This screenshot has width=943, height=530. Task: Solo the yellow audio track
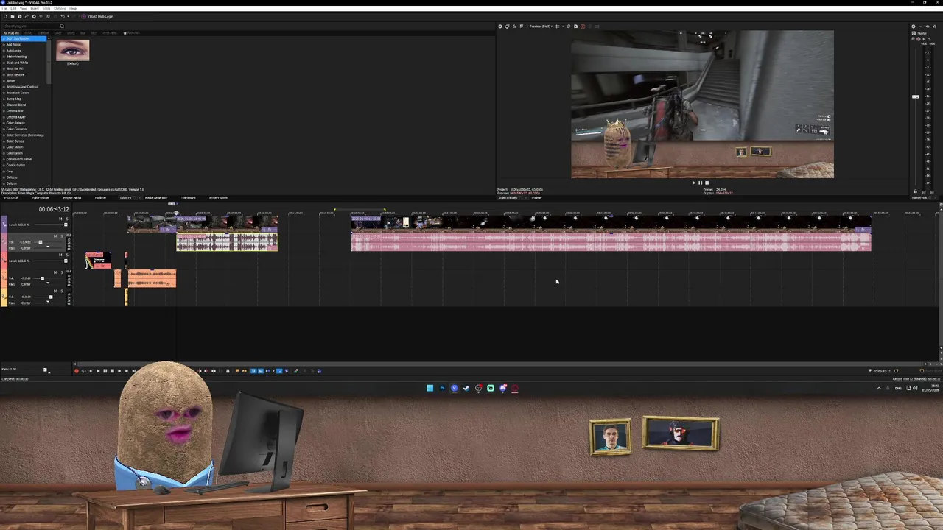point(62,291)
